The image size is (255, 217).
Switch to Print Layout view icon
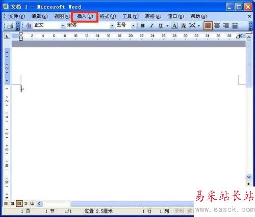pyautogui.click(x=19, y=203)
